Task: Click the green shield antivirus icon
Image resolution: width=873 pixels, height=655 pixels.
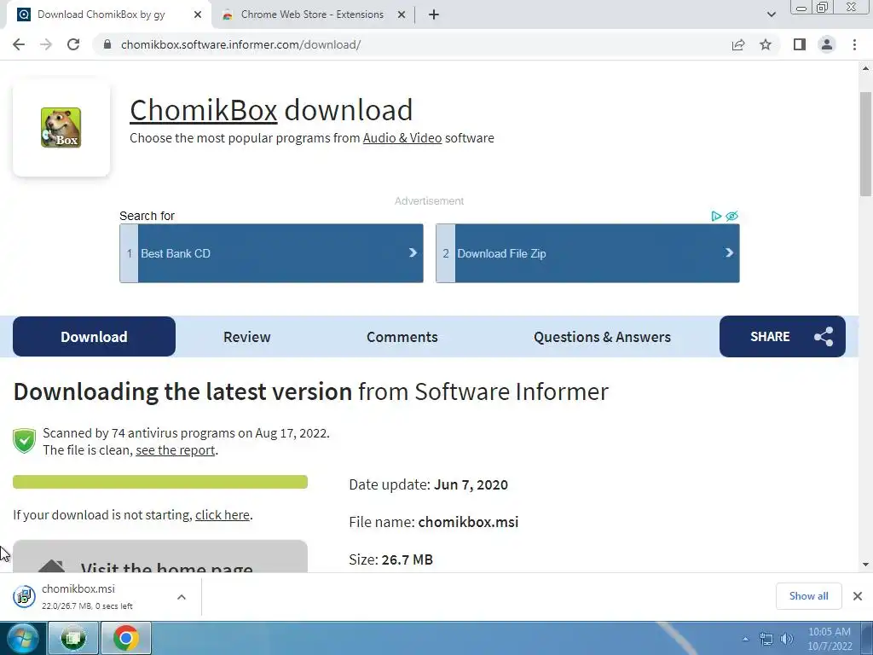Action: [25, 441]
